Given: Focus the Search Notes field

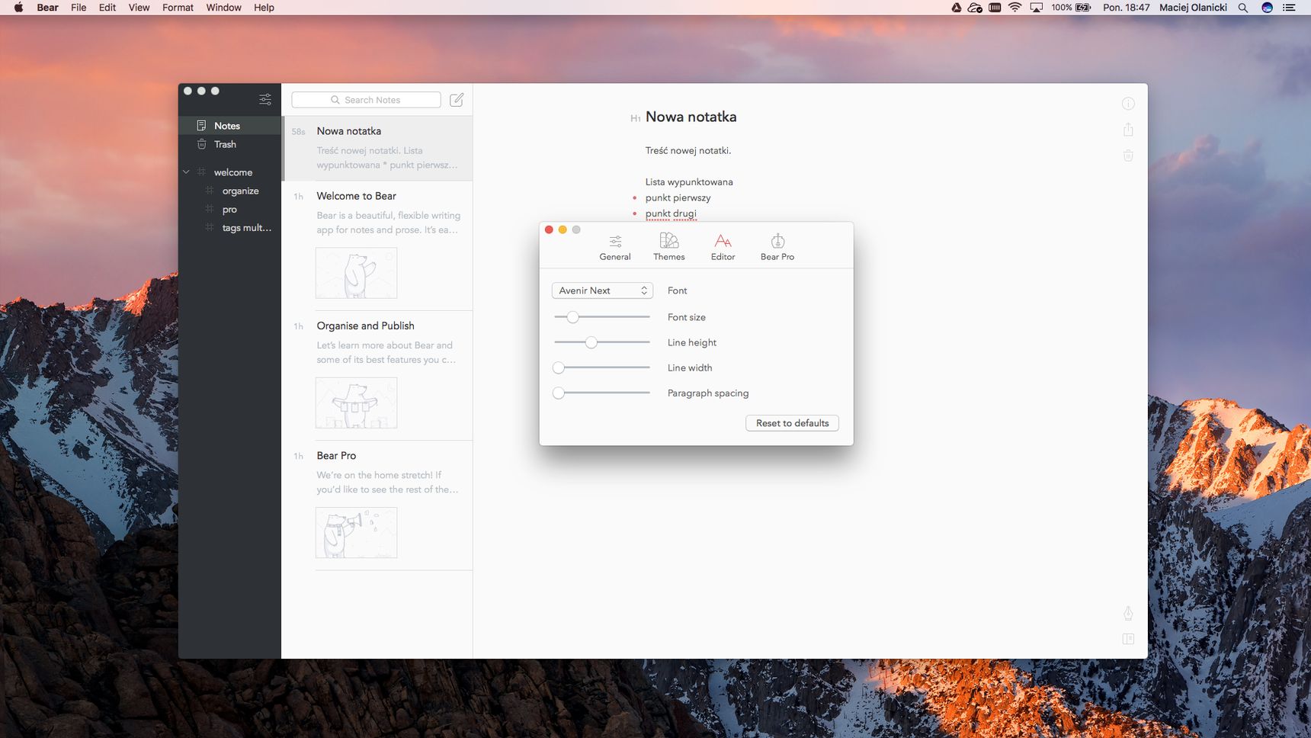Looking at the screenshot, I should [366, 100].
